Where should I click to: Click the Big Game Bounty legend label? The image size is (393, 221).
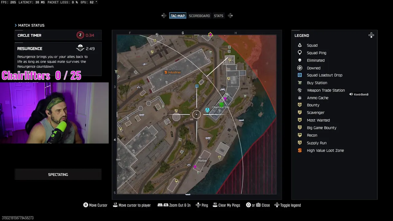[x=321, y=128]
